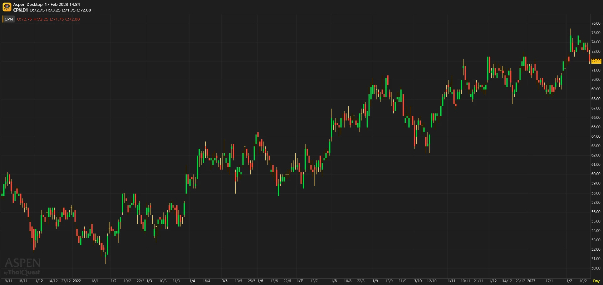This screenshot has height=285, width=603.
Task: Click the ASPEN by ThaiQuest watermark logo
Action: point(23,264)
